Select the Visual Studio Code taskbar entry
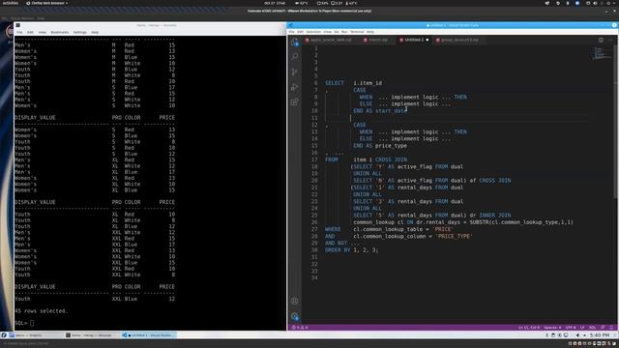 click(148, 335)
